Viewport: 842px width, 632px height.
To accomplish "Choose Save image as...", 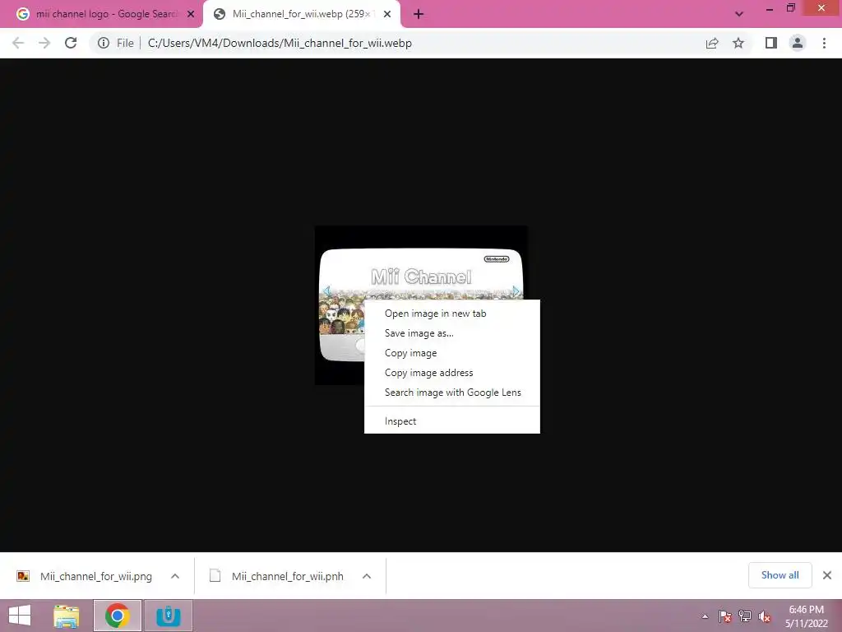I will (452, 333).
